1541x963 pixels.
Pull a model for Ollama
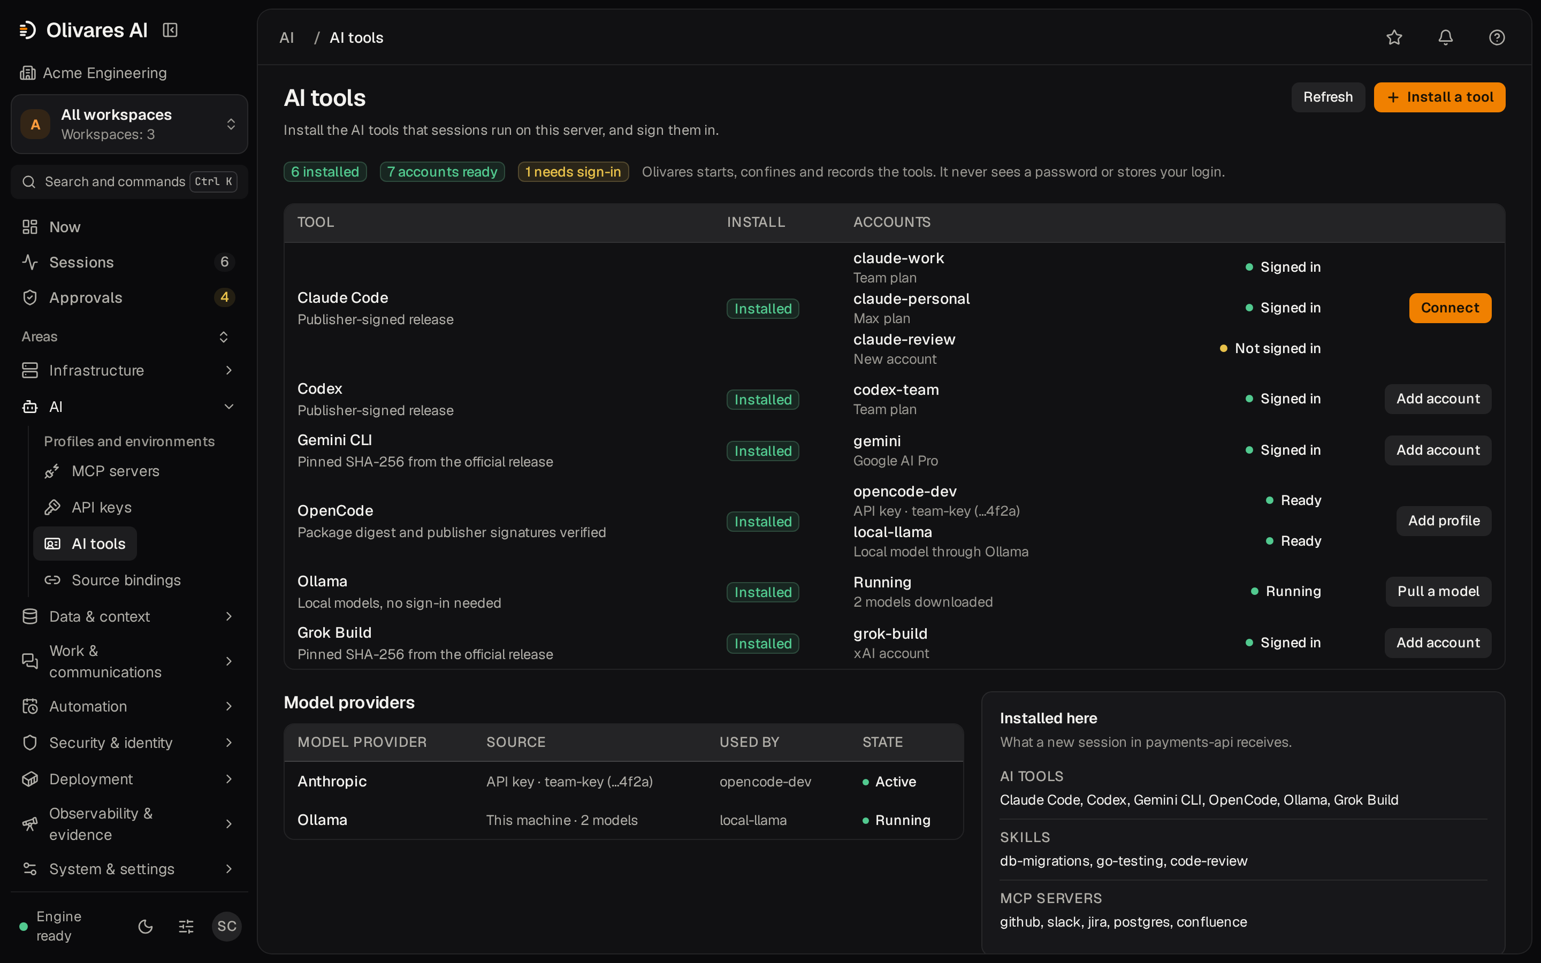click(x=1438, y=592)
